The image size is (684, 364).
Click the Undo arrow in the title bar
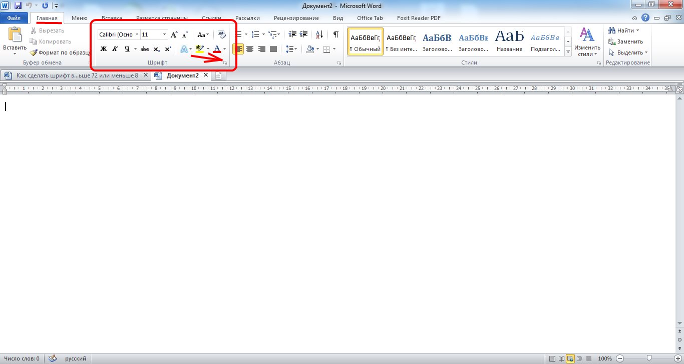click(x=29, y=5)
